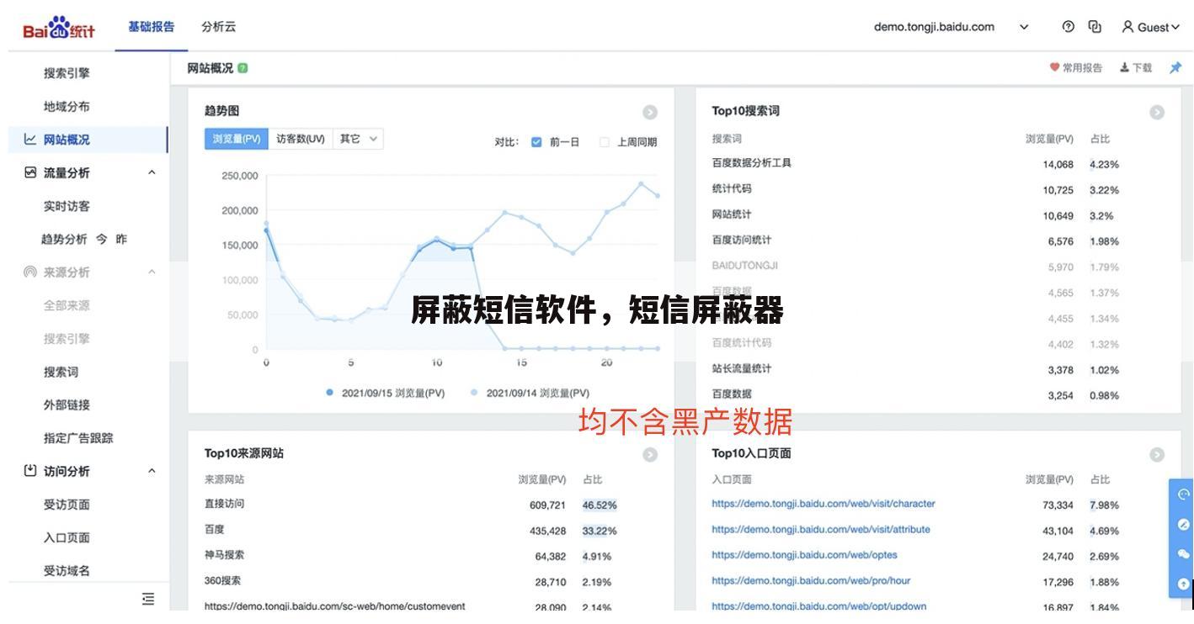Screen dimensions: 1194x624
Task: Open 指定广告跟踪 in sidebar
Action: tap(78, 438)
